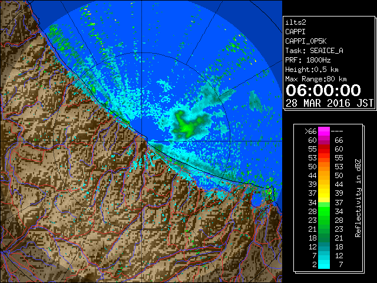This screenshot has height=283, width=377.
Task: Click the magenta >66 dBZ legend swatch
Action: tap(324, 131)
